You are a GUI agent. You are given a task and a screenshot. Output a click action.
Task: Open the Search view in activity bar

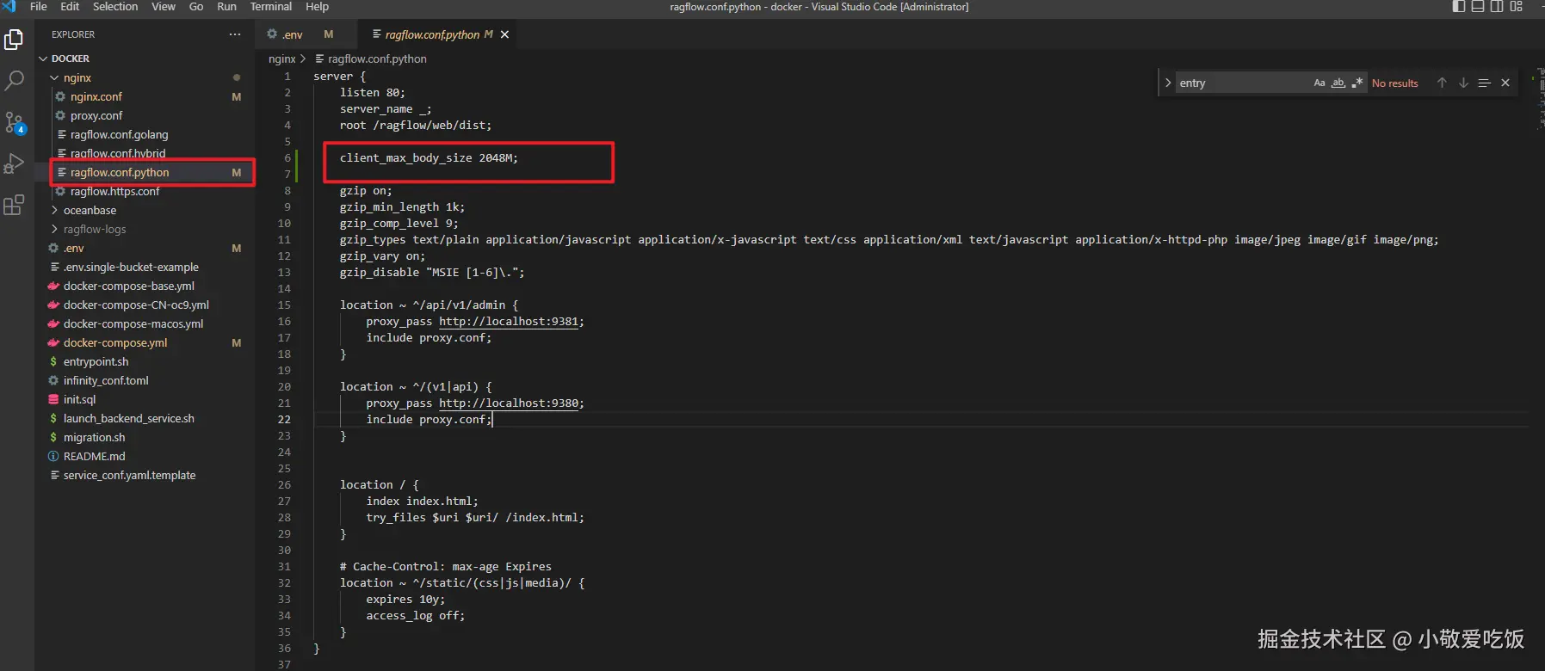(x=15, y=81)
